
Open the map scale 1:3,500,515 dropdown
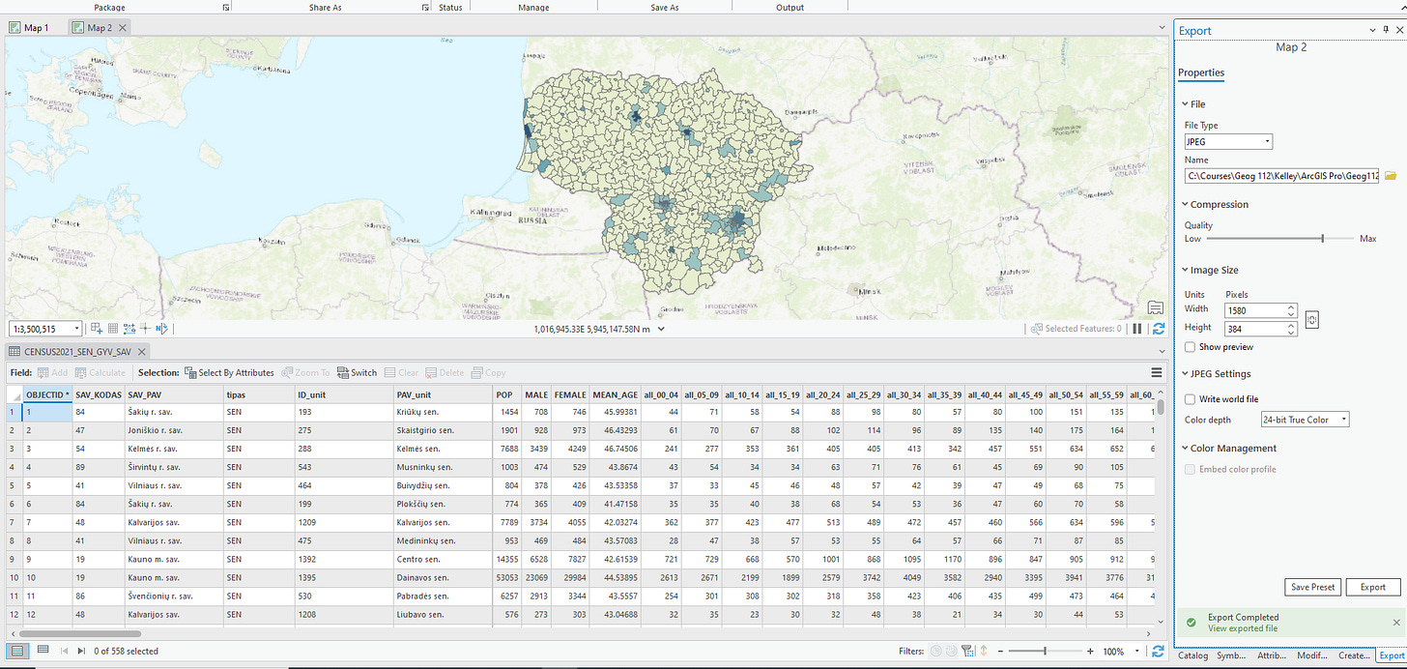(76, 329)
